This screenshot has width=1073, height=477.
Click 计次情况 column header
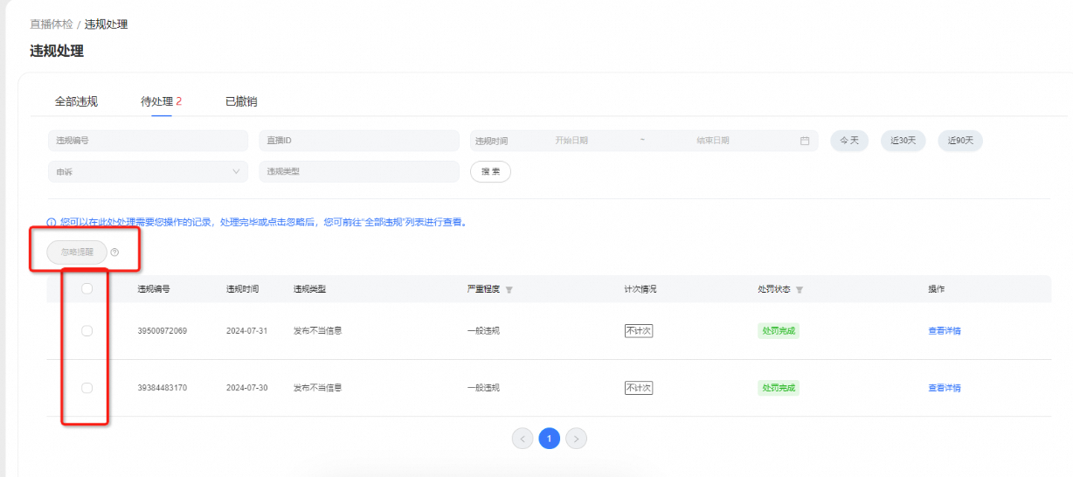click(640, 289)
